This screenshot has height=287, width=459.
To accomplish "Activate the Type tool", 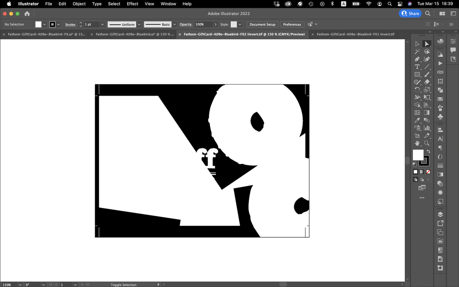I will coord(417,67).
